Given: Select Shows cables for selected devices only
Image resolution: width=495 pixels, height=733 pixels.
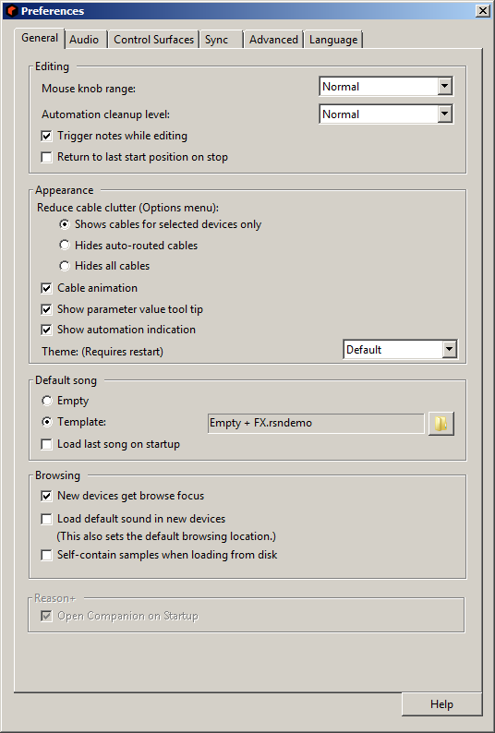Looking at the screenshot, I should tap(65, 224).
